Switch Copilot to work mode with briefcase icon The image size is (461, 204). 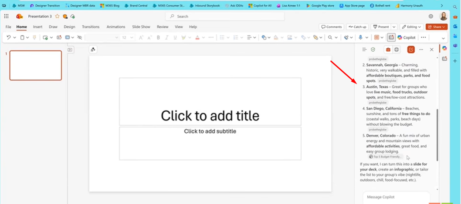coord(388,50)
